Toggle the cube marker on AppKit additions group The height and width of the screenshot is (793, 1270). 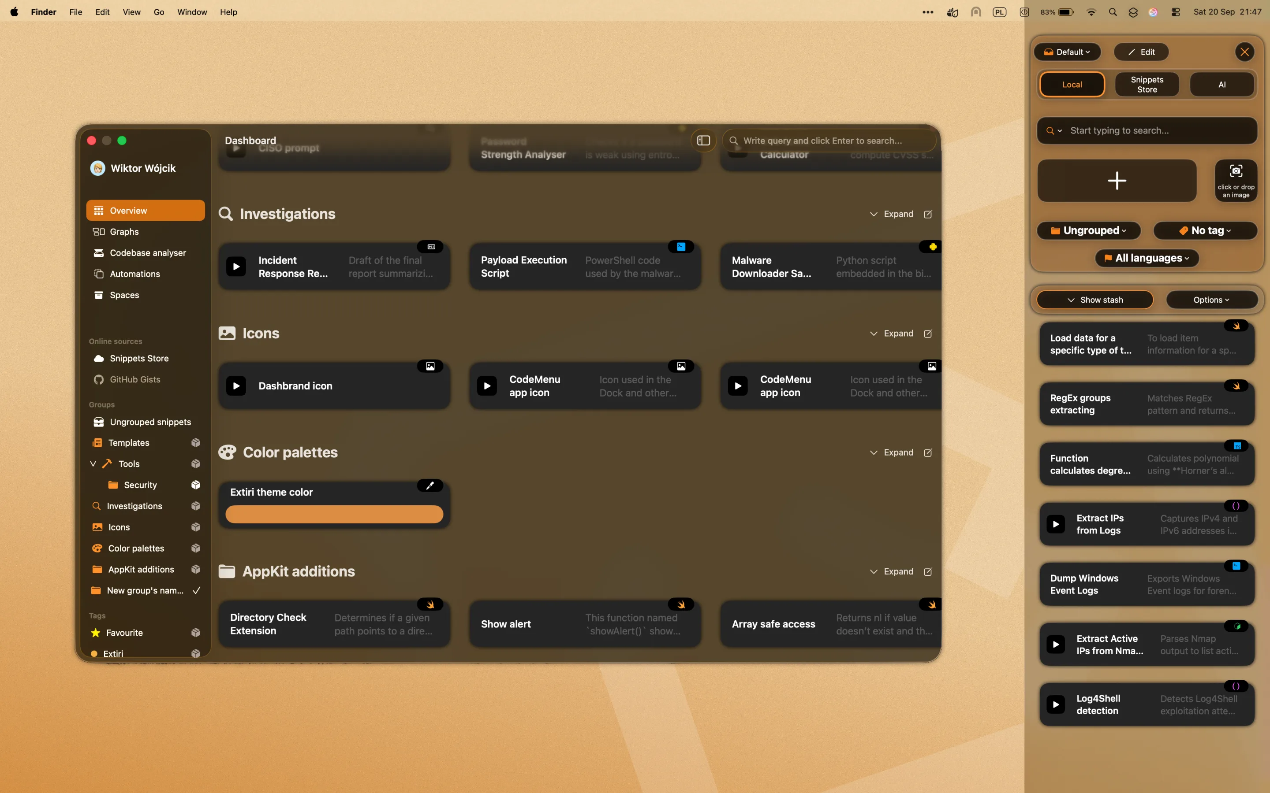coord(196,570)
